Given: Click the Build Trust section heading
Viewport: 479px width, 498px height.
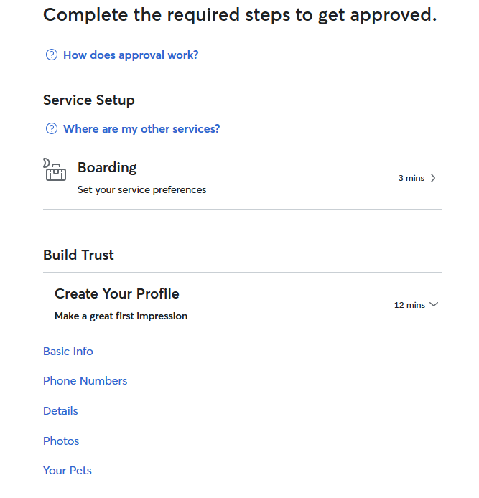Looking at the screenshot, I should pos(78,255).
